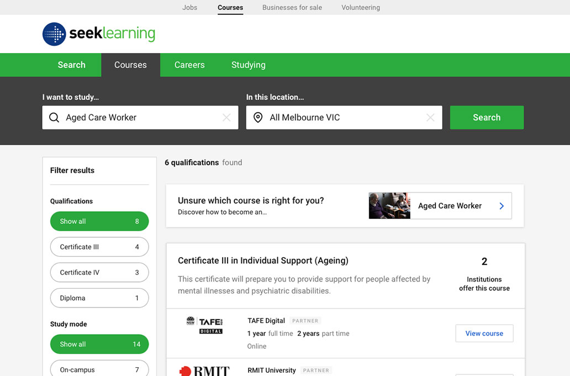
Task: Click the RMIT University logo
Action: (204, 370)
